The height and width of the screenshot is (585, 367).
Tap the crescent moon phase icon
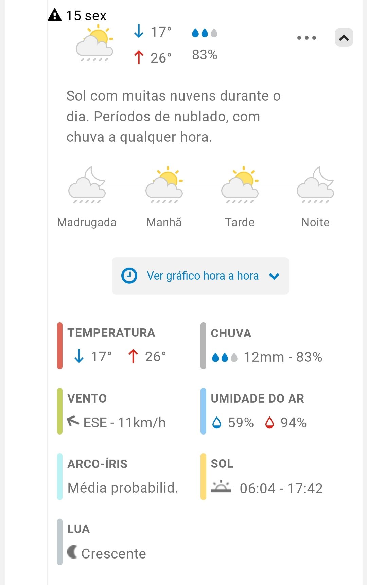tap(72, 552)
